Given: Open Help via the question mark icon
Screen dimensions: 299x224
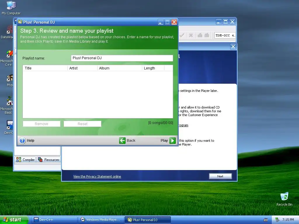Looking at the screenshot, I should (22, 141).
